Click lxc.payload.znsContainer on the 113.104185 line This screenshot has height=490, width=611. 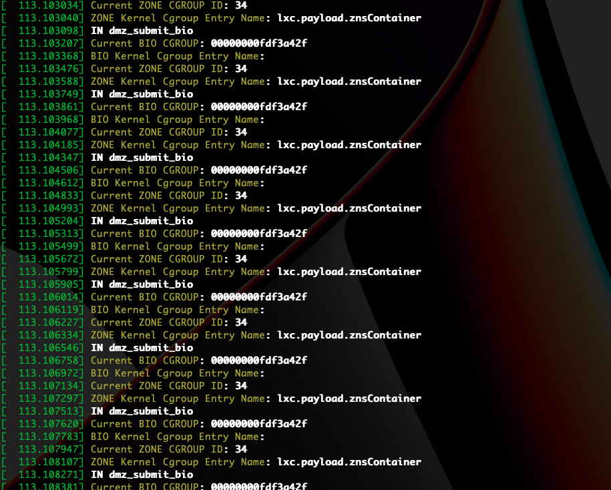[x=349, y=145]
